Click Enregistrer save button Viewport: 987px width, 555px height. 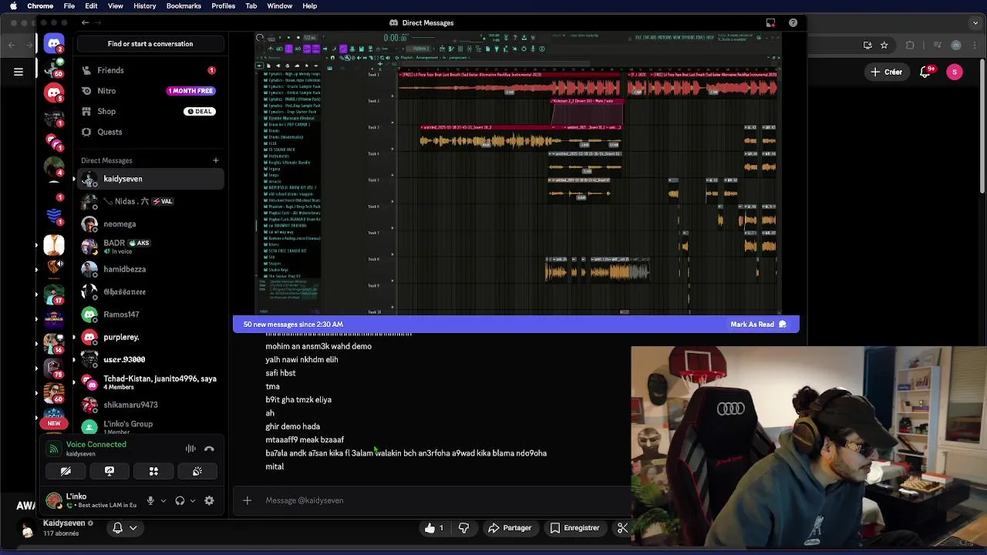(x=574, y=528)
